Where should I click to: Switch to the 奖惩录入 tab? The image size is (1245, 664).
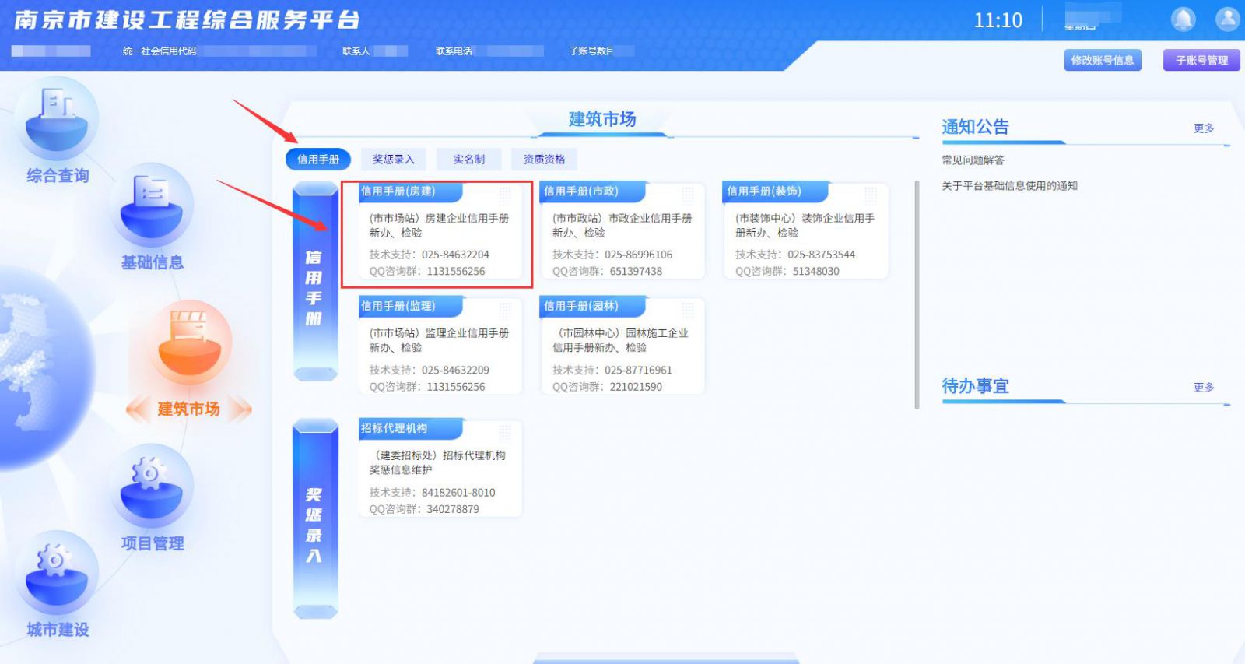tap(394, 159)
